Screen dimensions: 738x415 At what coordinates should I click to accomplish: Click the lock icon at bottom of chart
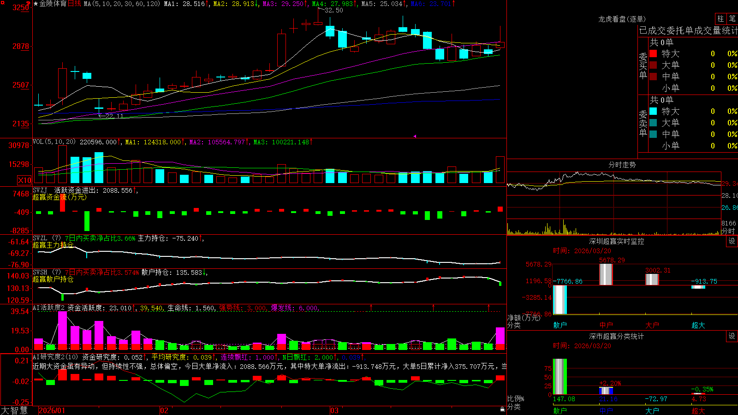503,409
